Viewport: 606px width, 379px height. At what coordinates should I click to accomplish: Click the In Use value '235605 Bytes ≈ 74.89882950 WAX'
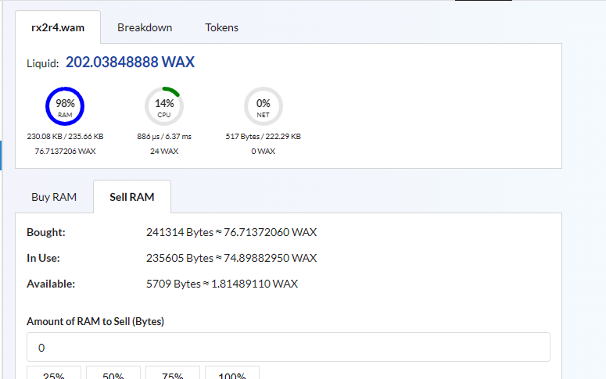[231, 258]
